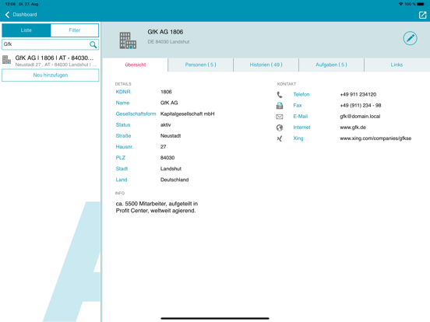Open the Personen (5) tab

200,65
